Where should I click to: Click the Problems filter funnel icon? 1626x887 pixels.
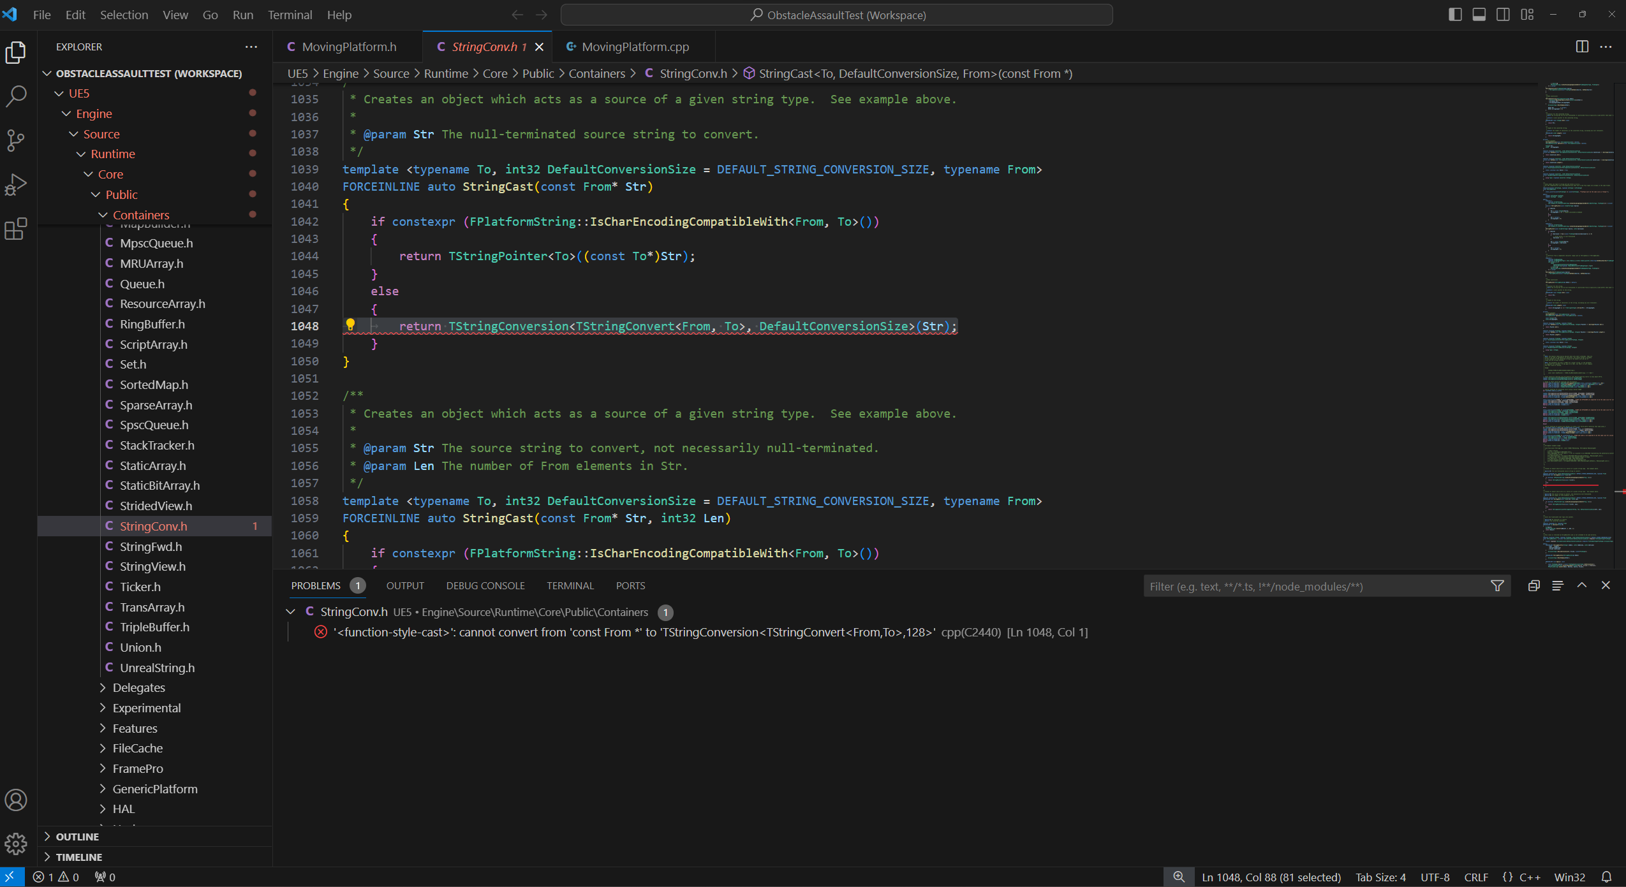coord(1497,586)
